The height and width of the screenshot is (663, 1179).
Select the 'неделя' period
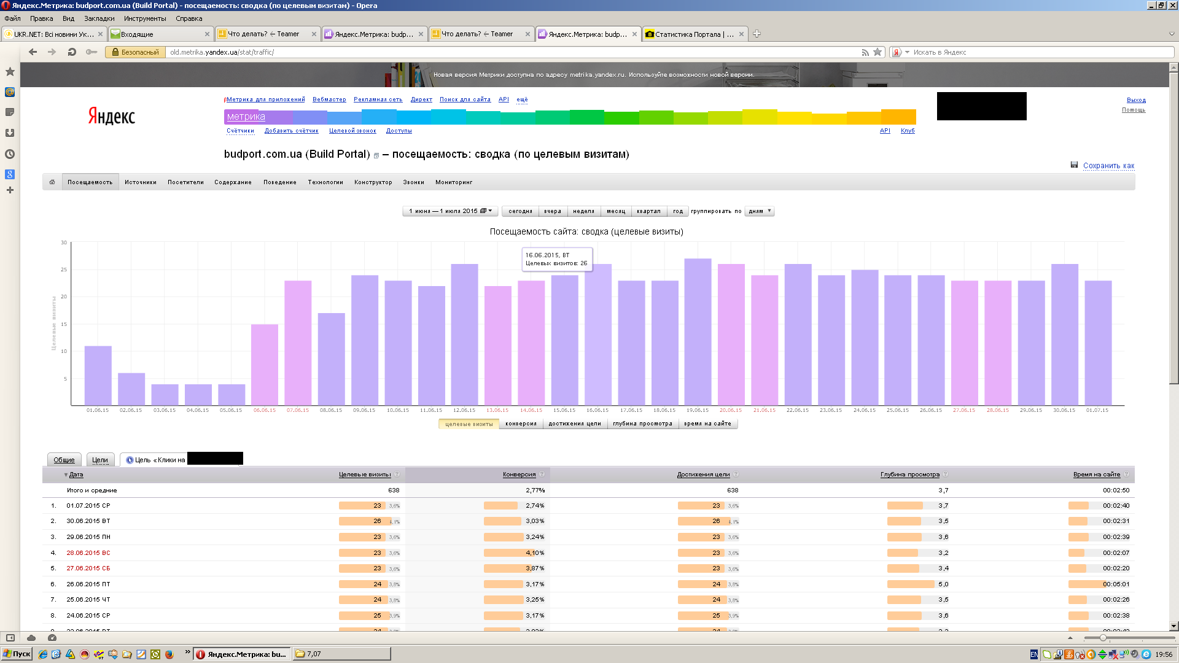coord(583,211)
